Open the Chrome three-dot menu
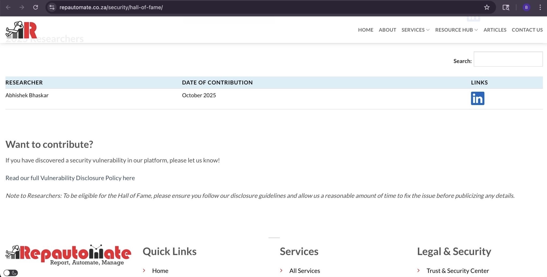 point(540,7)
